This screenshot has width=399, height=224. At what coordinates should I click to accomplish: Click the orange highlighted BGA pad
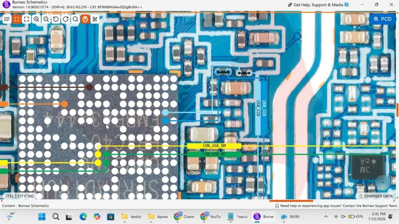64,104
